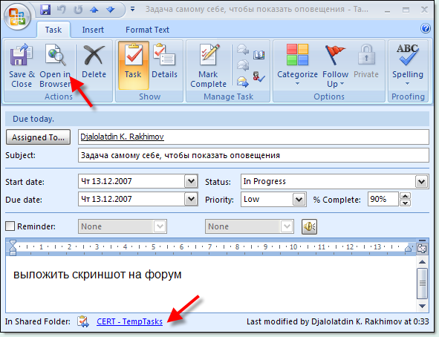Click the quick access Save floppy icon
Viewport: 439px width, 337px height.
(x=45, y=10)
